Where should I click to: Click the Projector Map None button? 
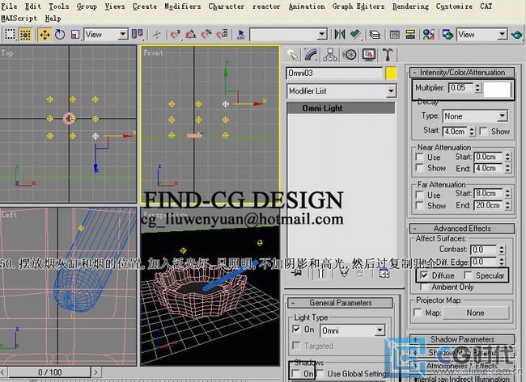pyautogui.click(x=475, y=313)
